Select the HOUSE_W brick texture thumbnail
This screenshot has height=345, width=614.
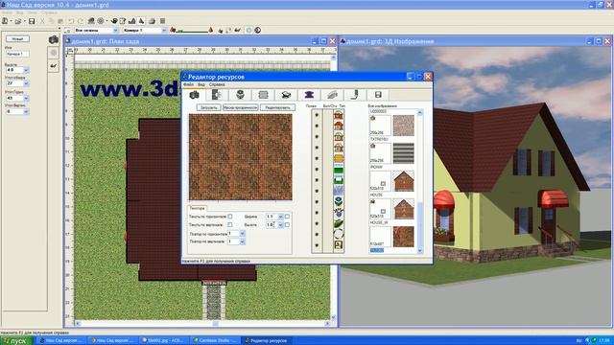click(x=403, y=237)
